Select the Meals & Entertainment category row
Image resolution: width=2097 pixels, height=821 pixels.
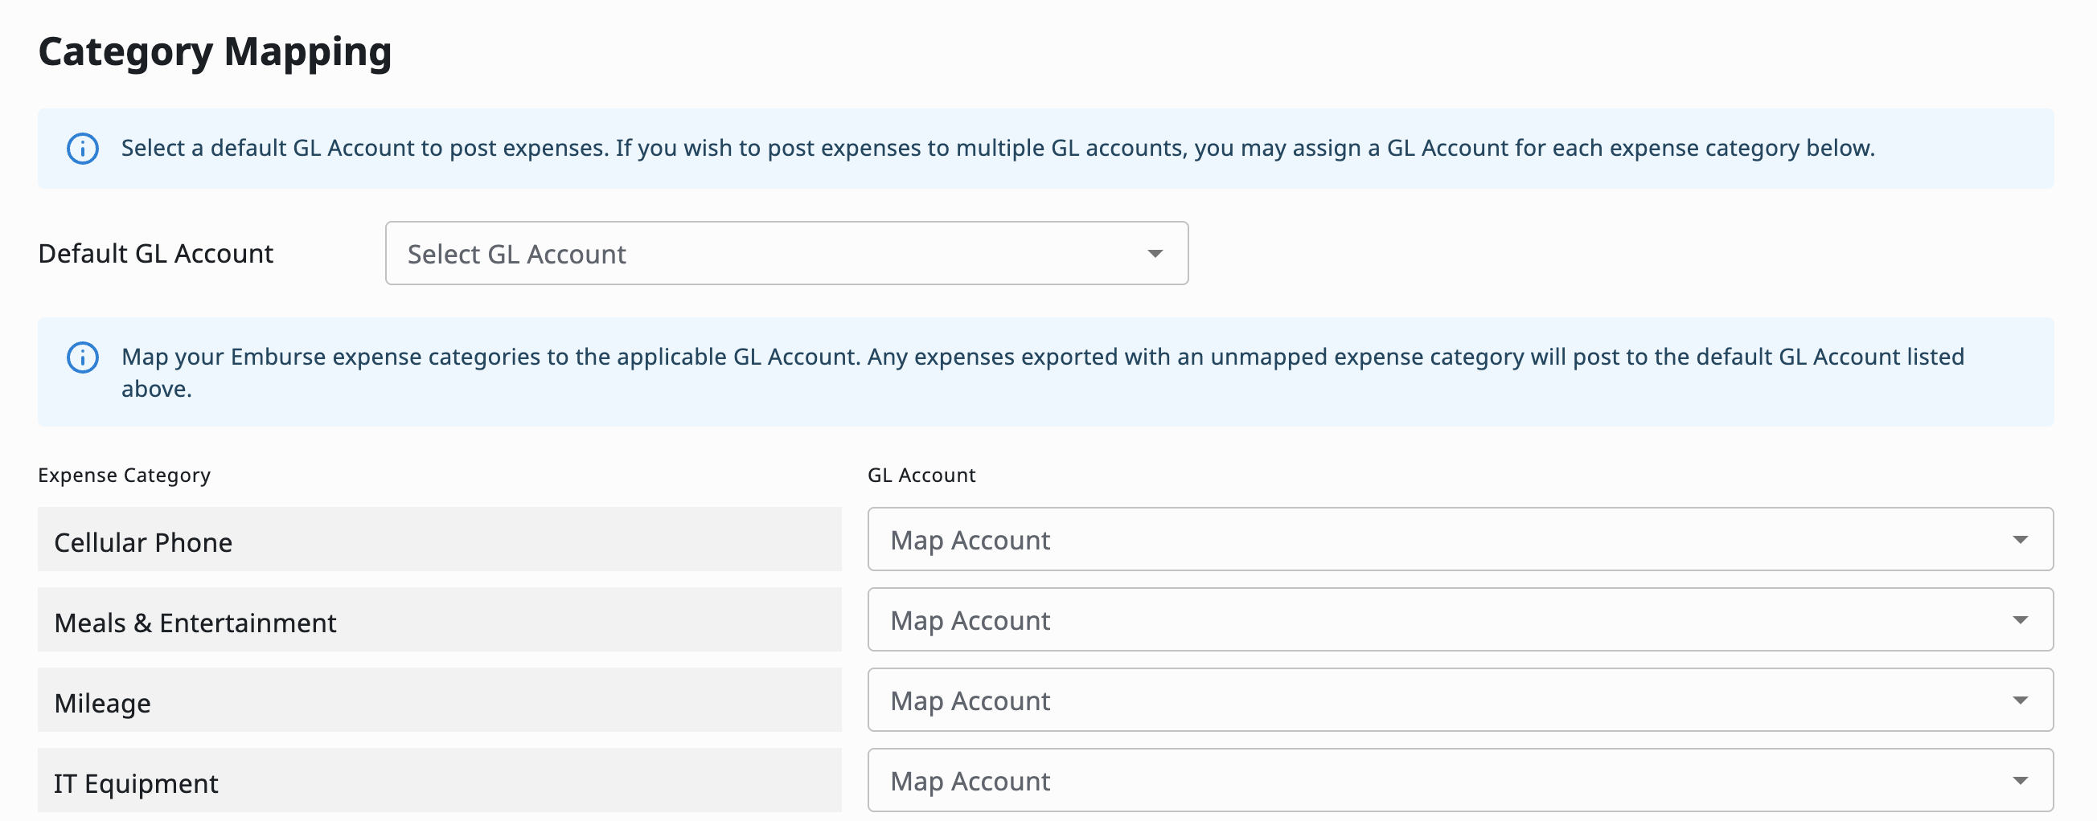click(440, 620)
